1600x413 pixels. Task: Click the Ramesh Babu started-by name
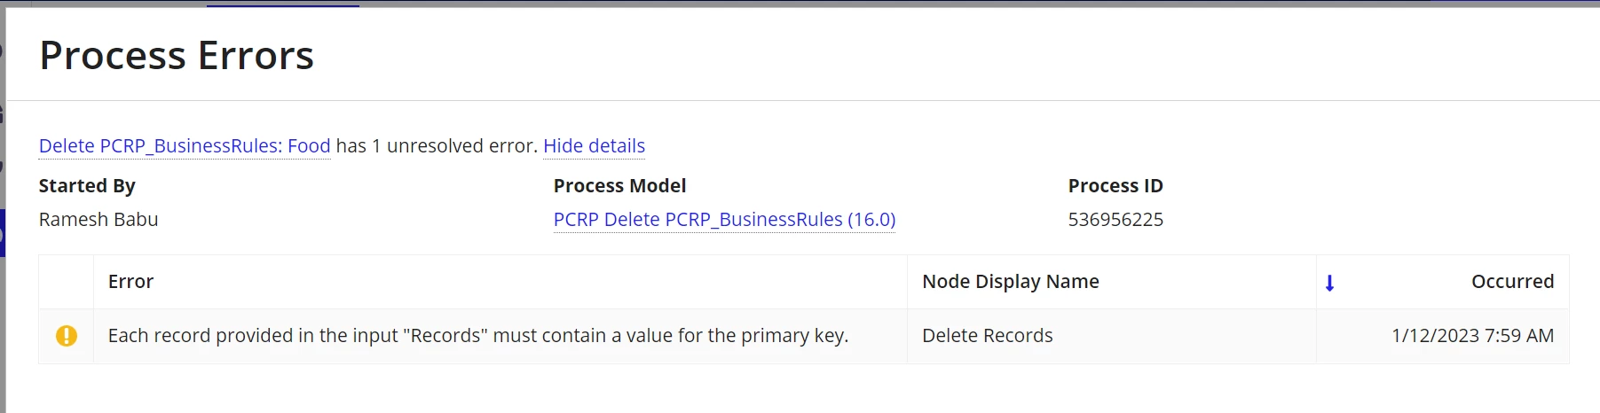(x=99, y=219)
